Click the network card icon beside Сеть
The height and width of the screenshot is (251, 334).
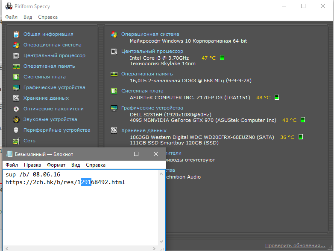(x=16, y=141)
